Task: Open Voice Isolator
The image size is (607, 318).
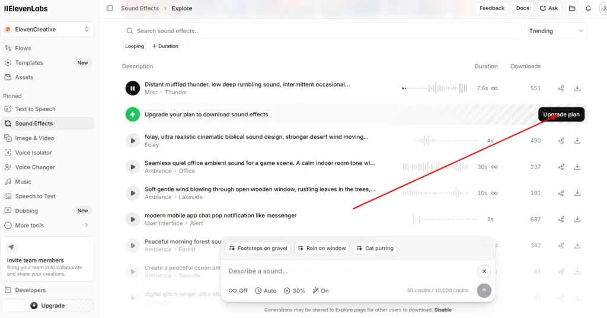Action: coord(47,152)
